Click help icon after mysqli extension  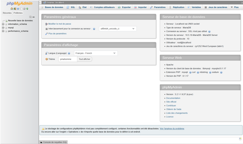(x=190, y=72)
